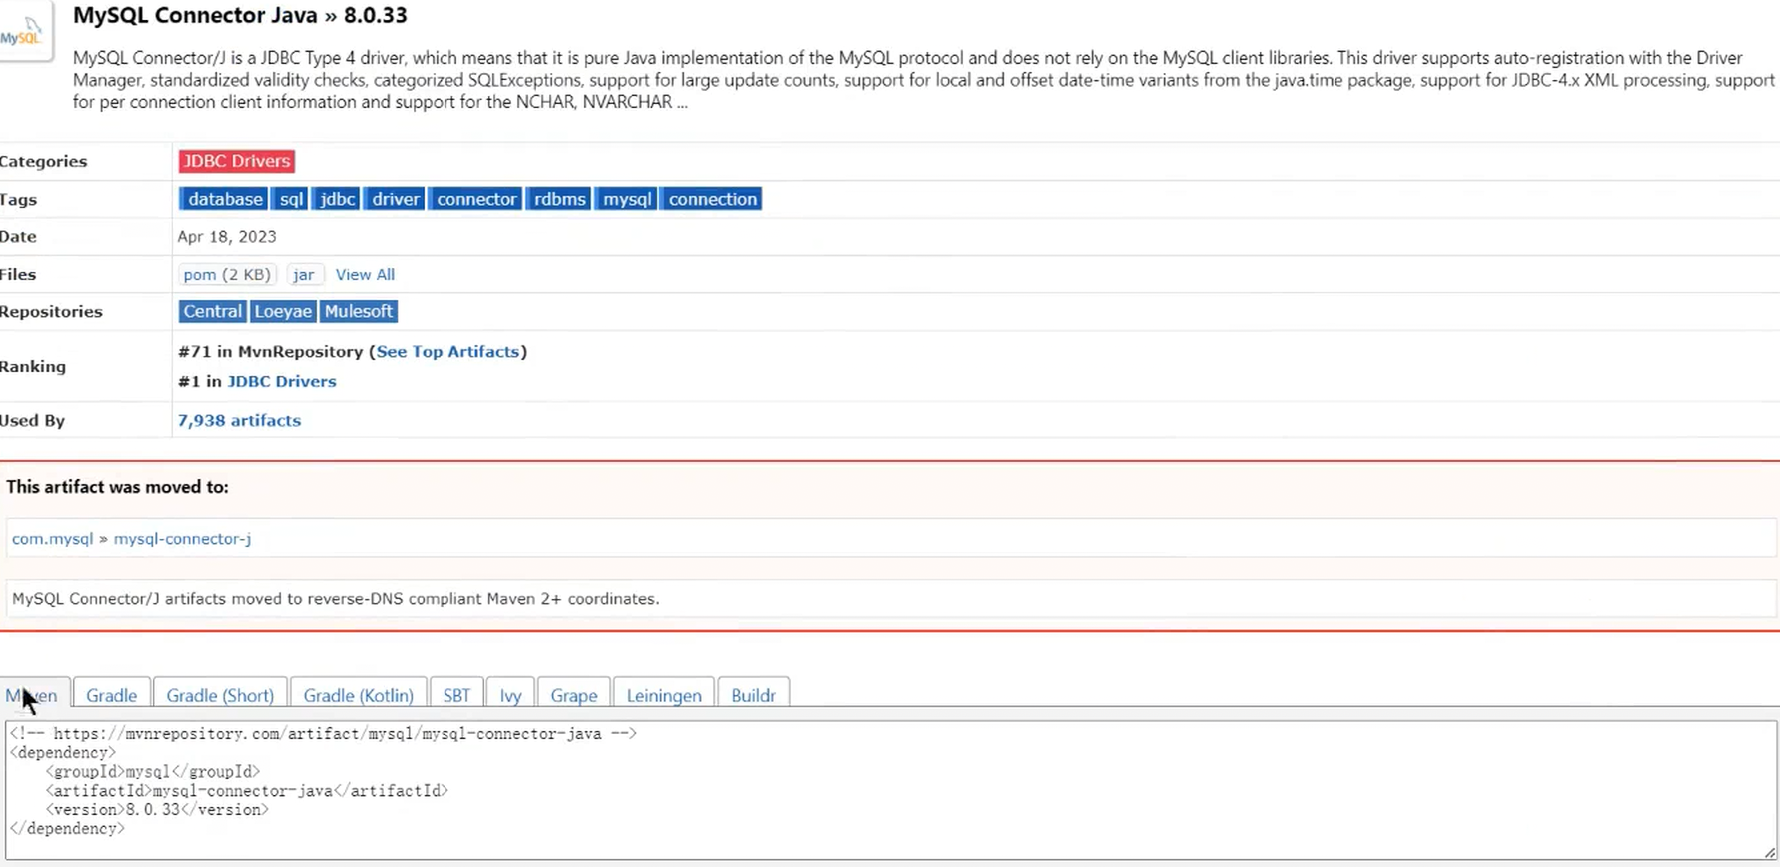This screenshot has width=1780, height=867.
Task: Download the jar file
Action: (304, 274)
